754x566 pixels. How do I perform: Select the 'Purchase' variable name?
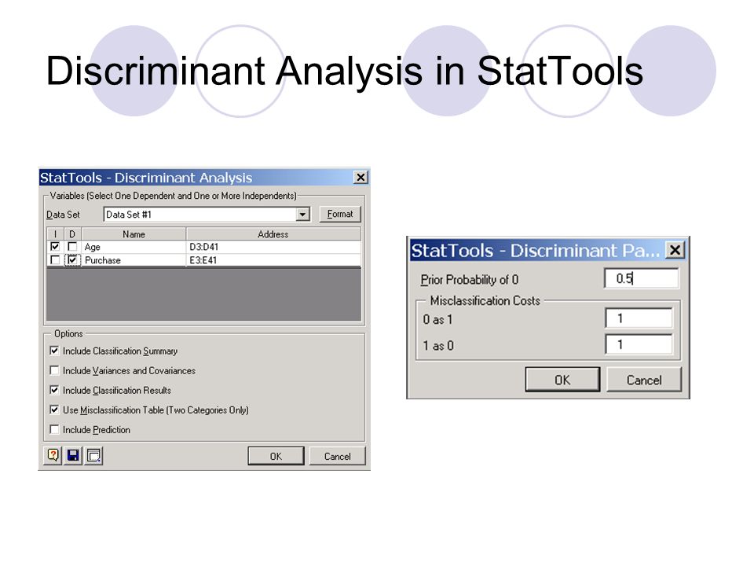[102, 260]
